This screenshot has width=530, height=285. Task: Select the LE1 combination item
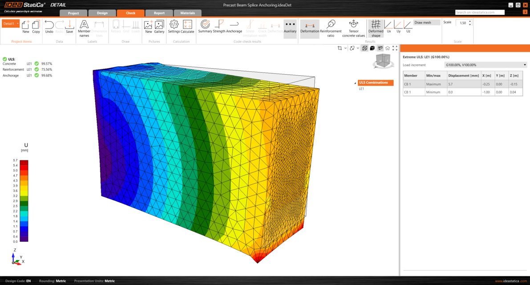(x=361, y=89)
